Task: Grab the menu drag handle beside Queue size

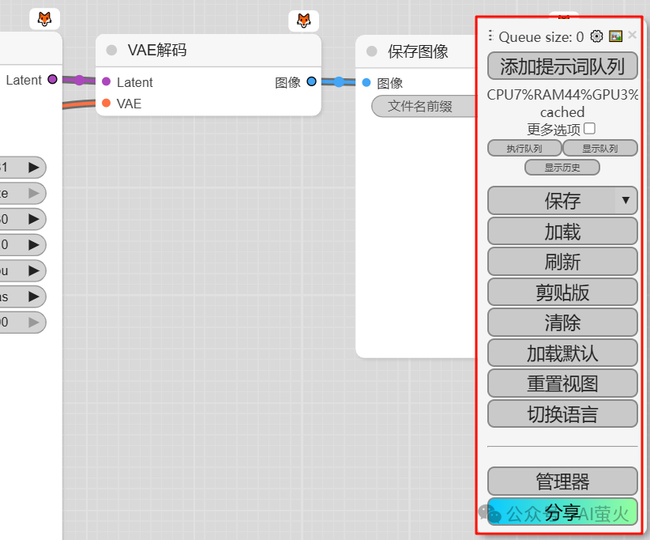Action: (x=490, y=36)
